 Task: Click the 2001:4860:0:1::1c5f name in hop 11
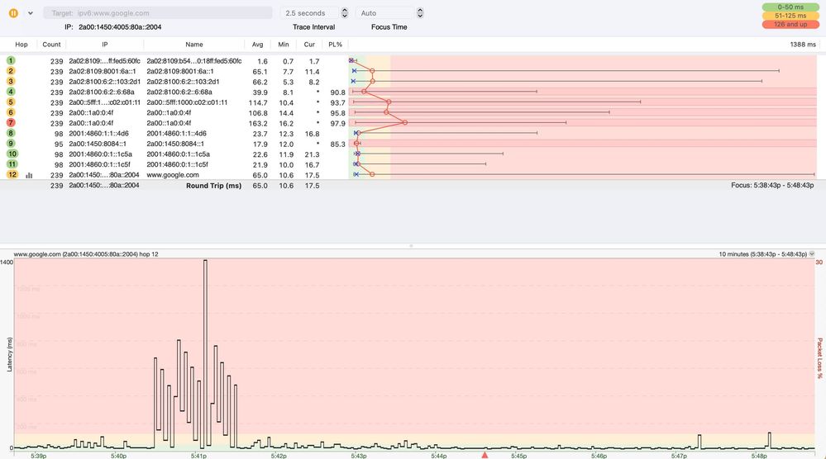[x=178, y=164]
